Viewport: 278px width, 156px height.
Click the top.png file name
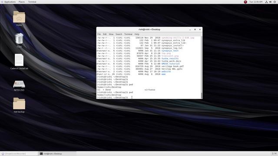pos(166,53)
